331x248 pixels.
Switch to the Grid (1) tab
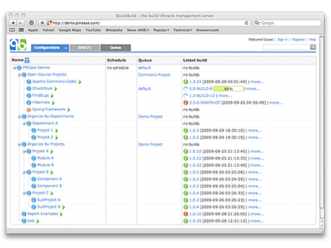tap(85, 48)
